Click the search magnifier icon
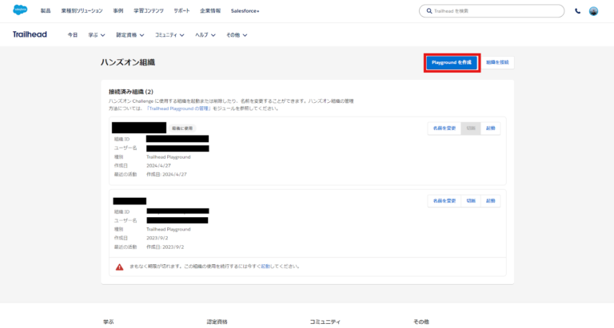The width and height of the screenshot is (614, 328). (x=428, y=11)
